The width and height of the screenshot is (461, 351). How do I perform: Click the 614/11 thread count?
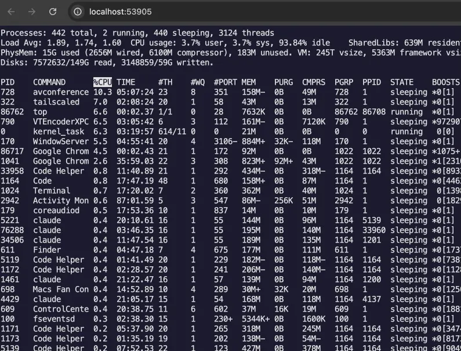[x=172, y=132]
